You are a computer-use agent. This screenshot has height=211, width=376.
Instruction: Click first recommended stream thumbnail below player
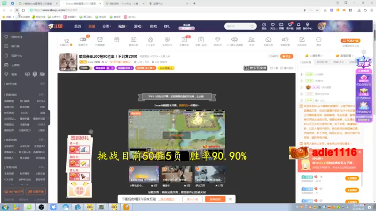144,174
